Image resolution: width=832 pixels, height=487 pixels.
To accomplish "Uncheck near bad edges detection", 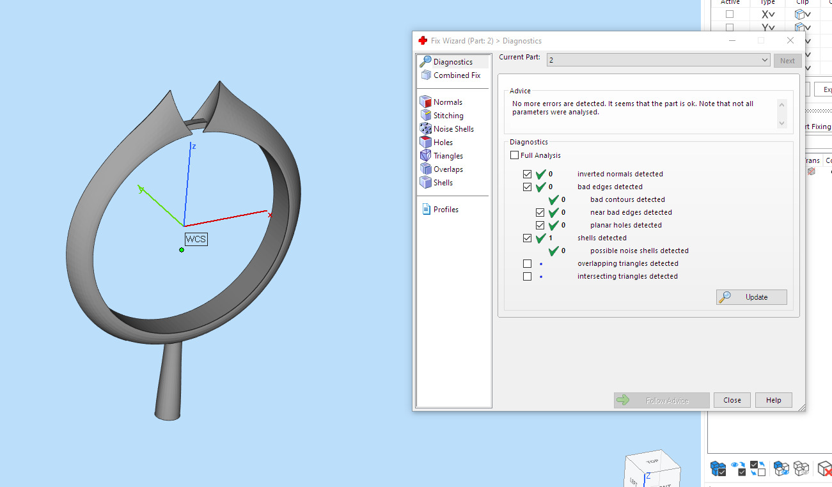I will coord(540,212).
